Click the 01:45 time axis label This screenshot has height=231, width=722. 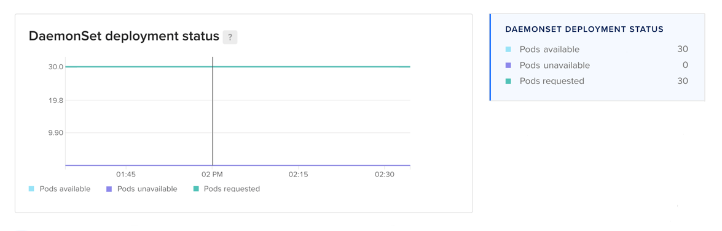(x=125, y=175)
